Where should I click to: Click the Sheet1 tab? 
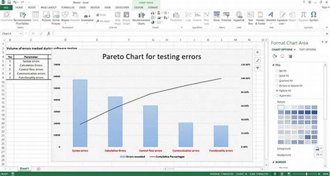(24, 169)
